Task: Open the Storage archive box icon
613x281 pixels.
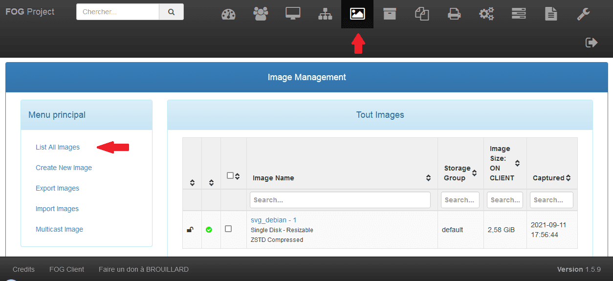Action: (x=390, y=14)
